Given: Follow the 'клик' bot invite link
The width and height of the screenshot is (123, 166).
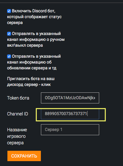Looking at the screenshot, I should (x=46, y=85).
